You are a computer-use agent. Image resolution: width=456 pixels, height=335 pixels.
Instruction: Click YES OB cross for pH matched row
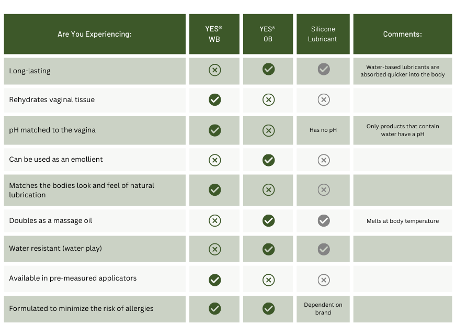[268, 130]
